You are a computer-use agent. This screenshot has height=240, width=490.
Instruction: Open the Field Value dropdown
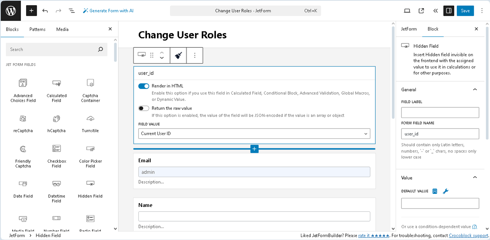[x=254, y=133]
